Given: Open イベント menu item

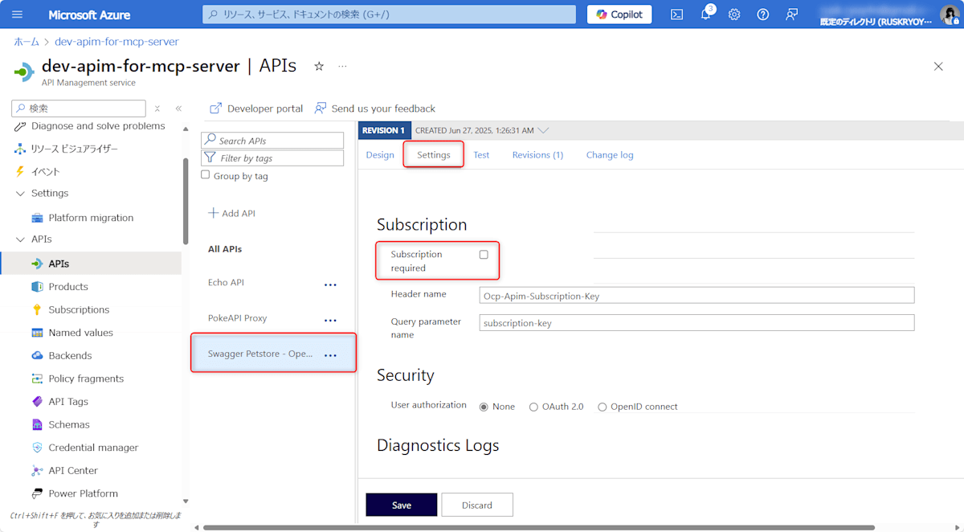Looking at the screenshot, I should 45,171.
